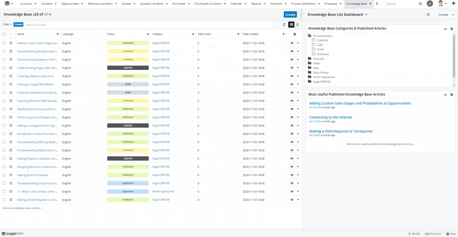Check the Modifying the Unsuccessful Lo row
This screenshot has width=458, height=237.
[4, 109]
